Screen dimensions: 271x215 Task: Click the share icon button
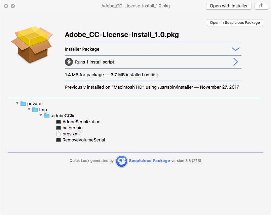(261, 6)
